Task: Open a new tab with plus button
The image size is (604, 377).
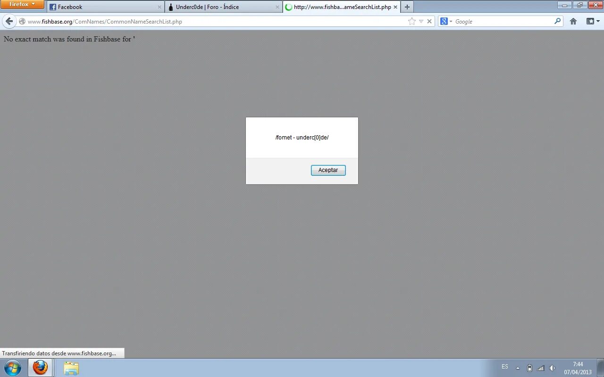Action: [x=407, y=7]
